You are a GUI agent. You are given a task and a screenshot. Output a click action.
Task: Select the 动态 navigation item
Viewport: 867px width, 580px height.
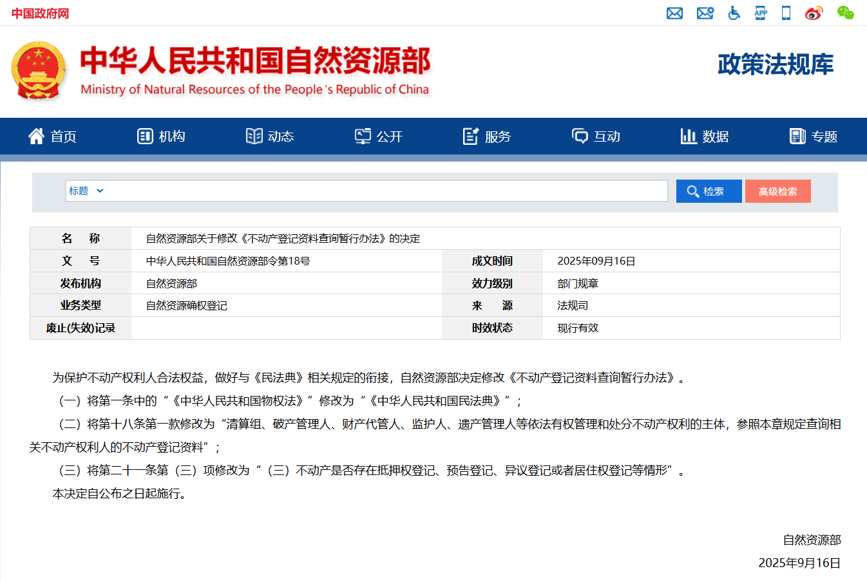(x=270, y=136)
